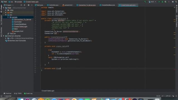This screenshot has height=100, width=178.
Task: Select the CreateTableLogin.java tab
Action: (128, 5)
